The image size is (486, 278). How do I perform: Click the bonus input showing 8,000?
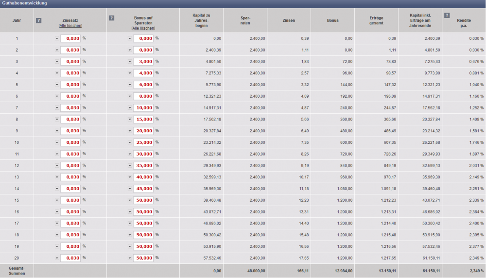coord(143,96)
